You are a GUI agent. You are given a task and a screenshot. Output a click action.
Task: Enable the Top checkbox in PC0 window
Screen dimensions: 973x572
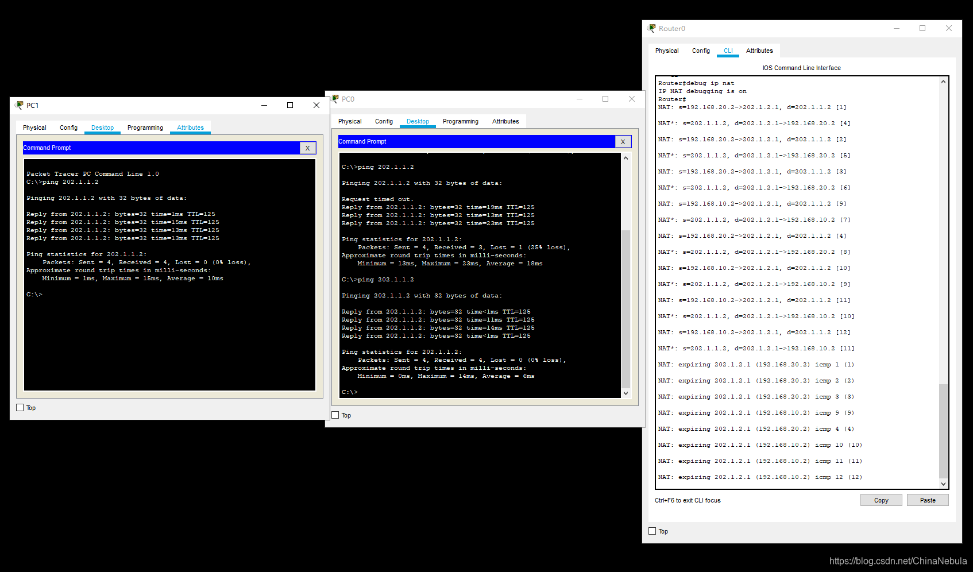click(335, 415)
